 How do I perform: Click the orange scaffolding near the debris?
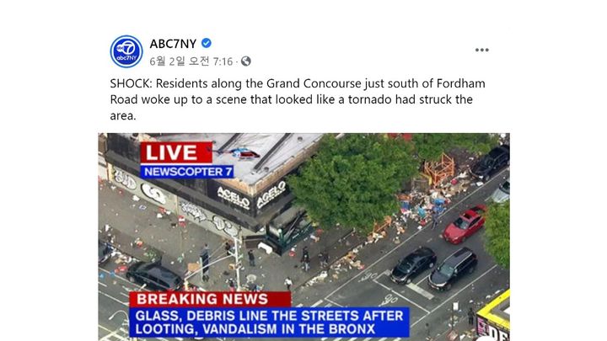pyautogui.click(x=439, y=168)
